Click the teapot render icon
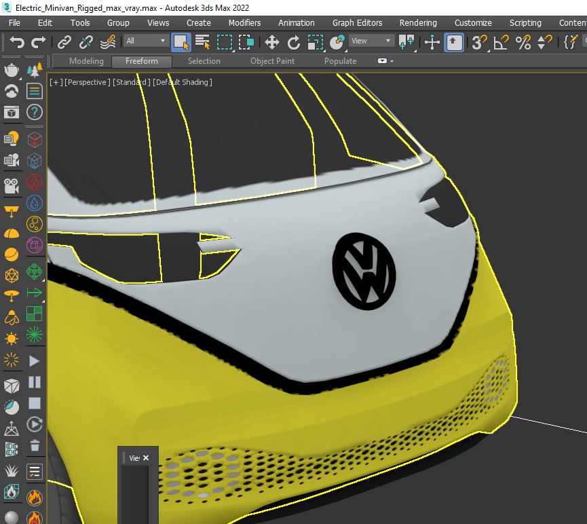The height and width of the screenshot is (524, 587). [x=12, y=70]
